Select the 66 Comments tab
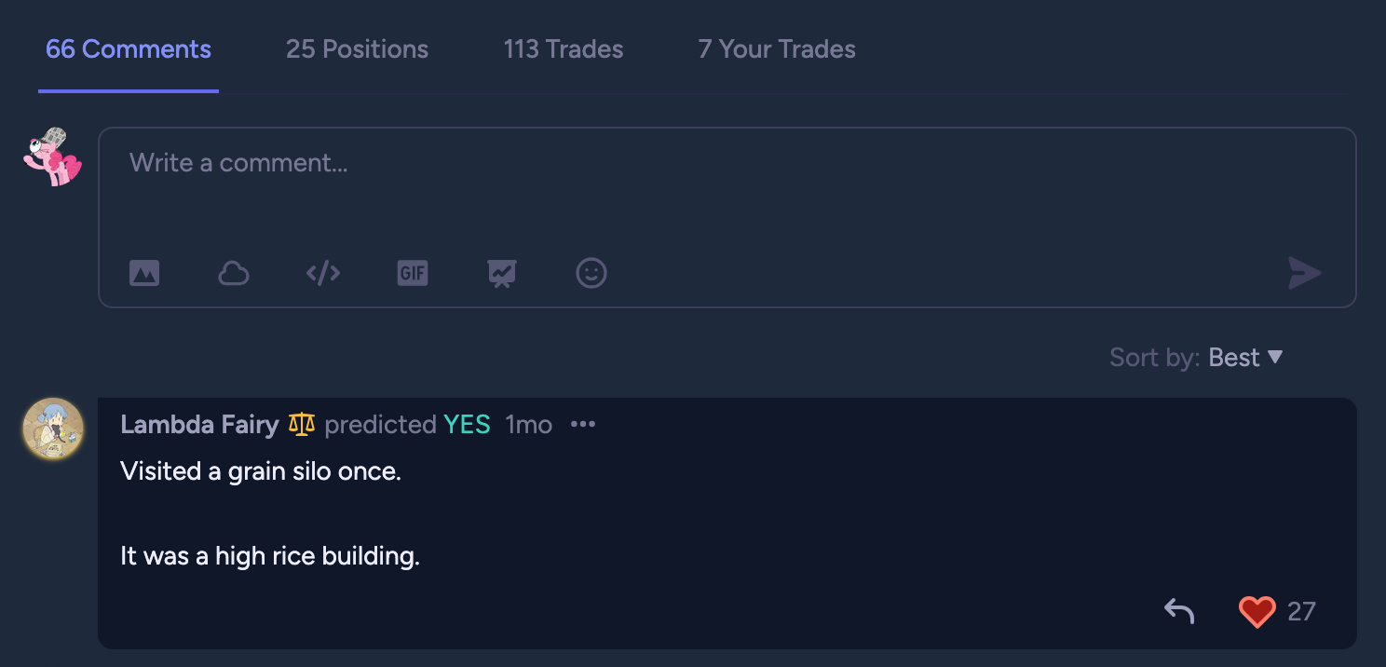Viewport: 1386px width, 667px height. [129, 49]
